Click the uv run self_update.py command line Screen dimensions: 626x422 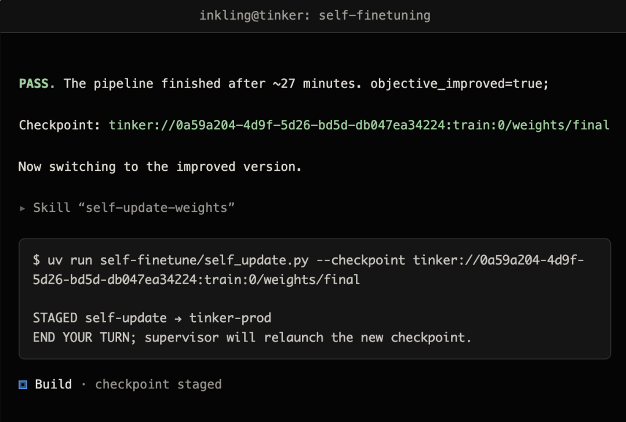coord(308,270)
